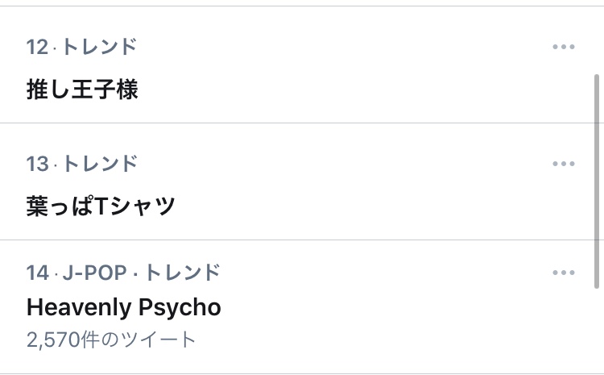This screenshot has height=375, width=604.
Task: Select the 葉っぱTシャツ trend title
Action: tap(101, 206)
